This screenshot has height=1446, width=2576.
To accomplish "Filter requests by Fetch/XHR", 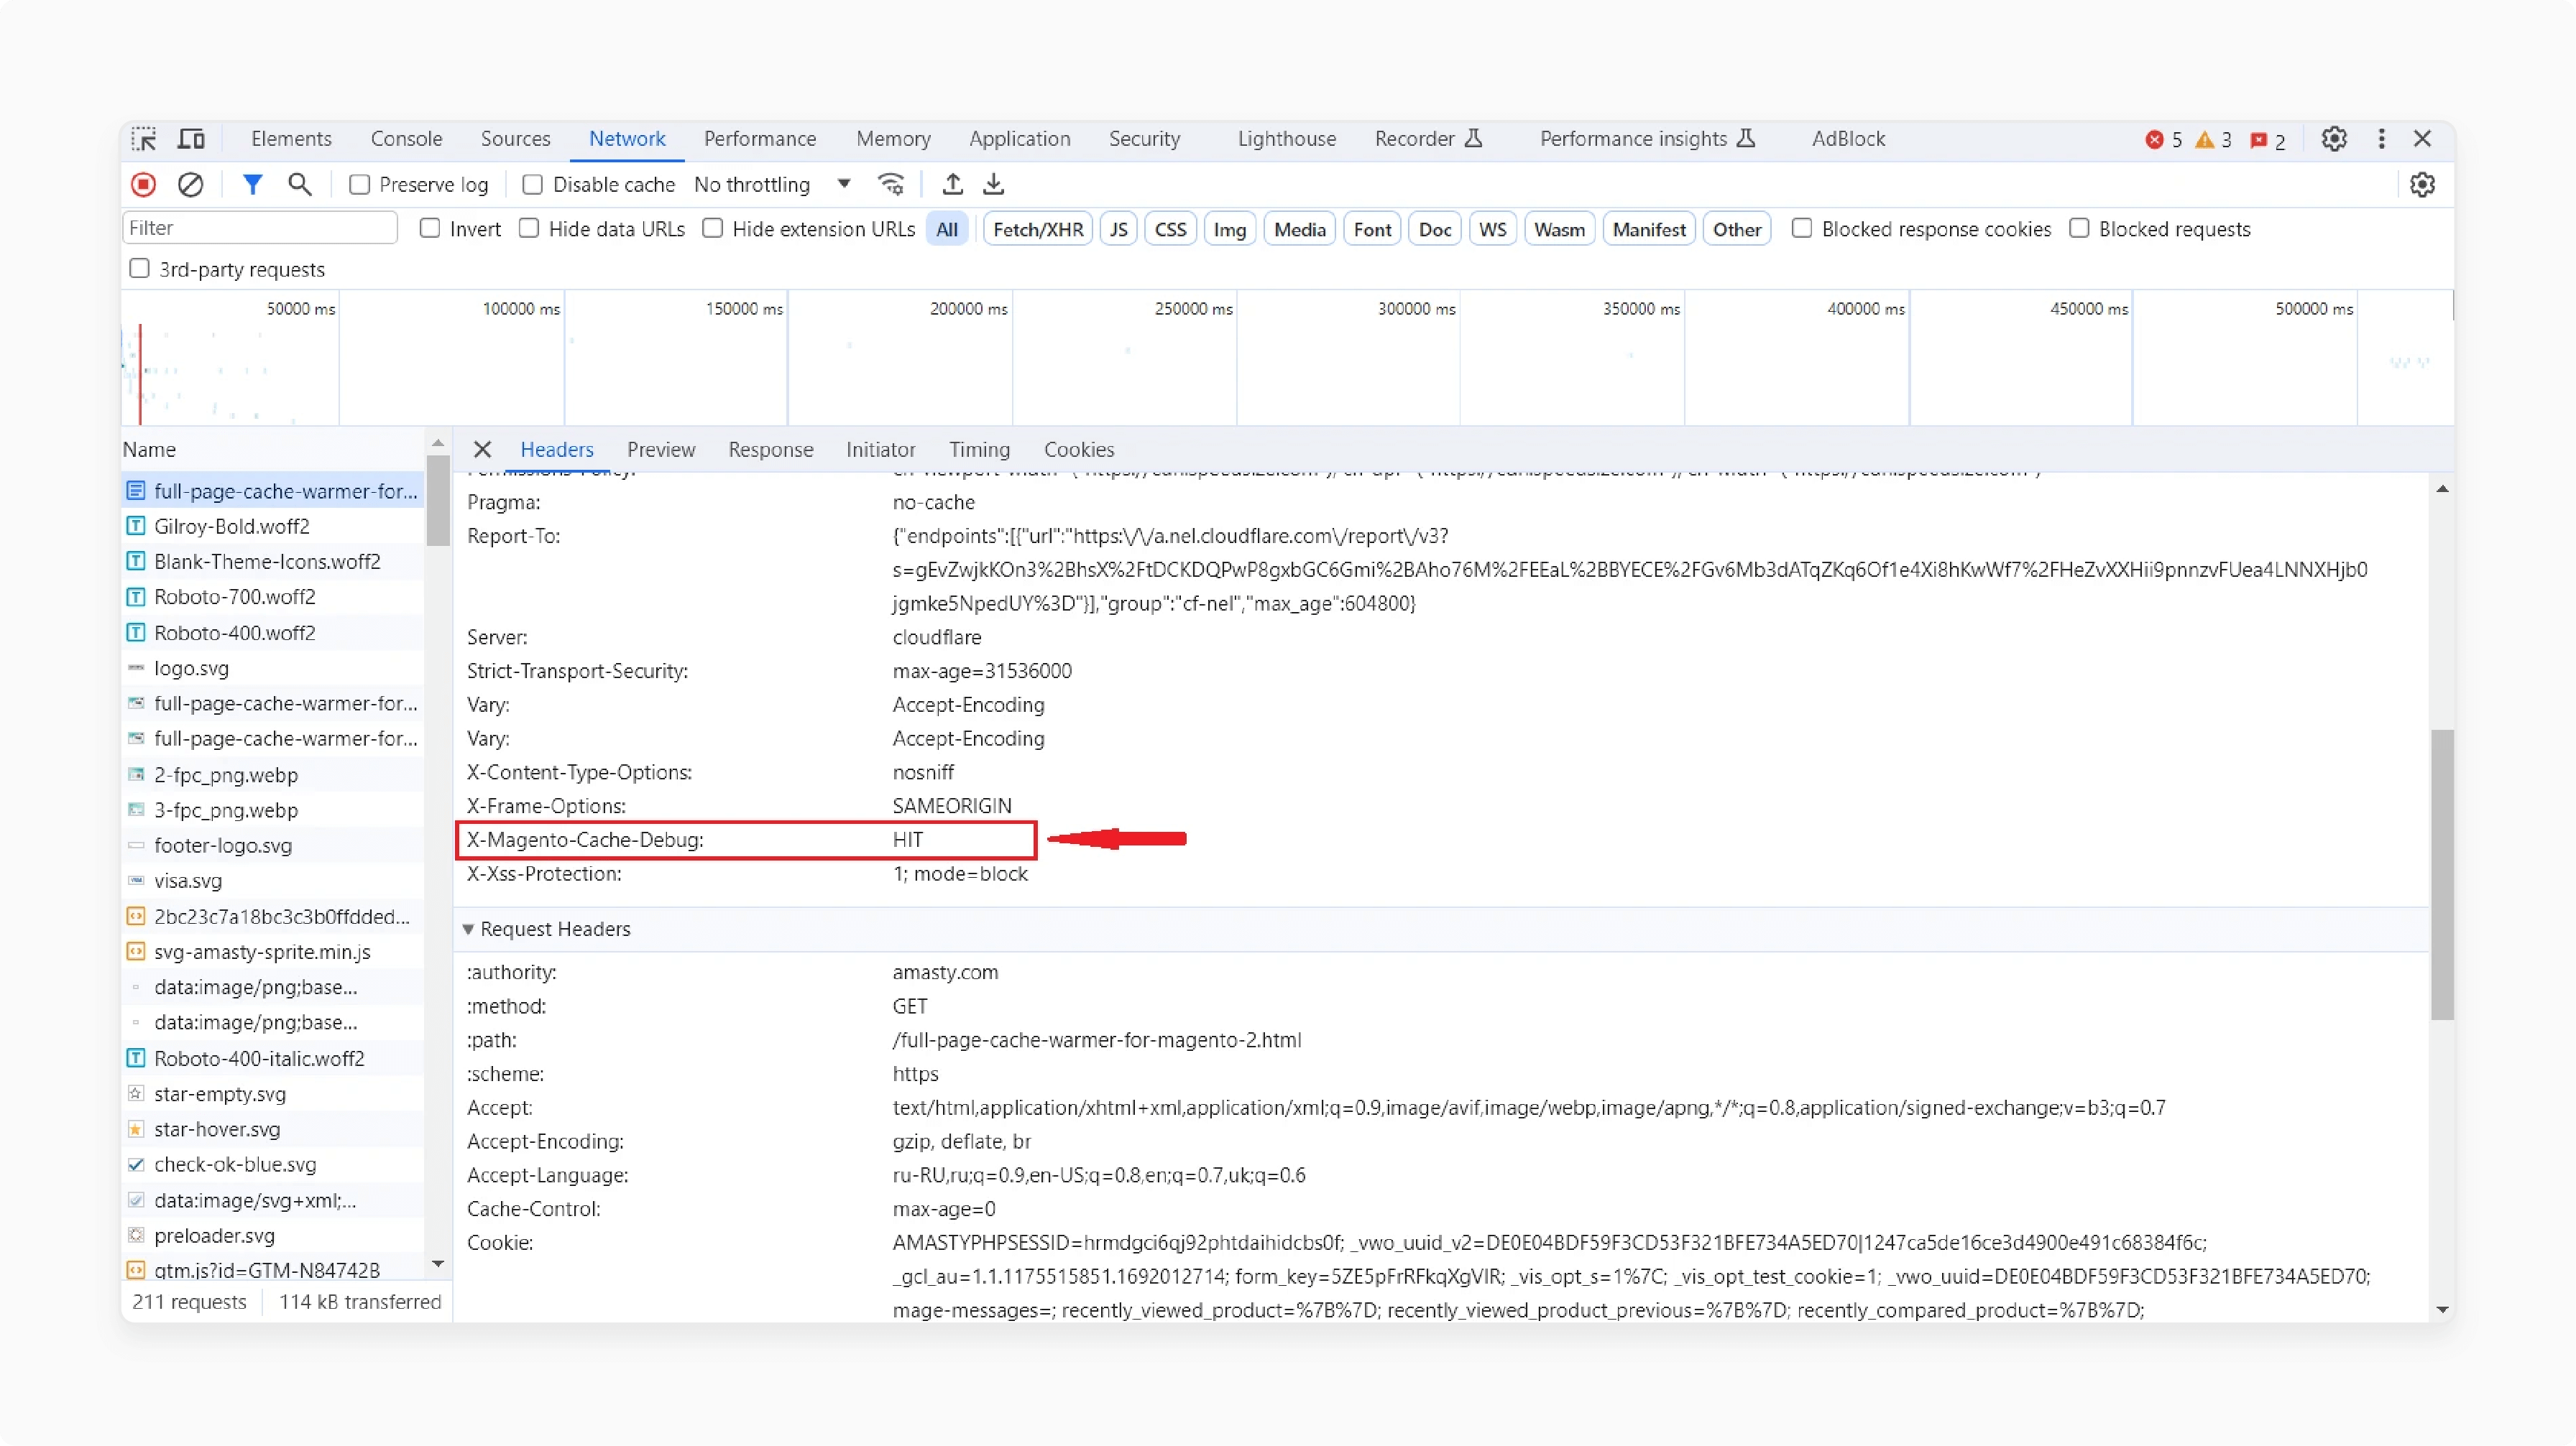I will coord(1038,229).
